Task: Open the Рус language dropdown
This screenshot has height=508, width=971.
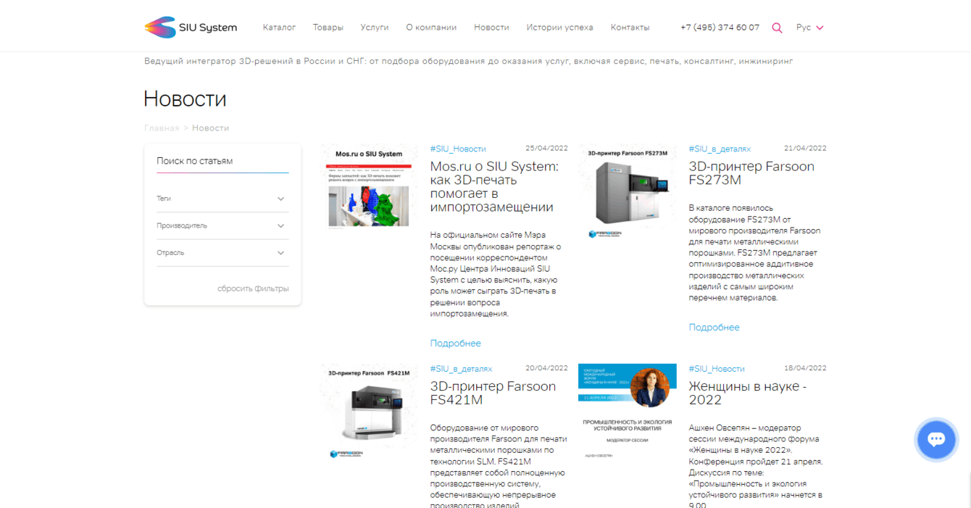Action: pos(809,28)
